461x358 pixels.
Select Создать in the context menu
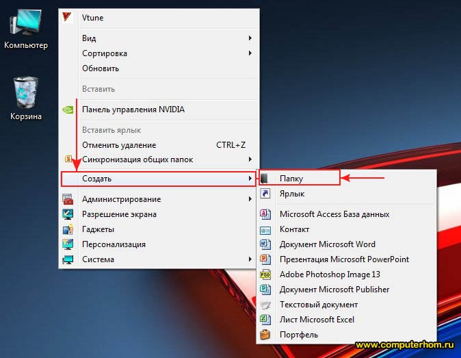coord(159,179)
